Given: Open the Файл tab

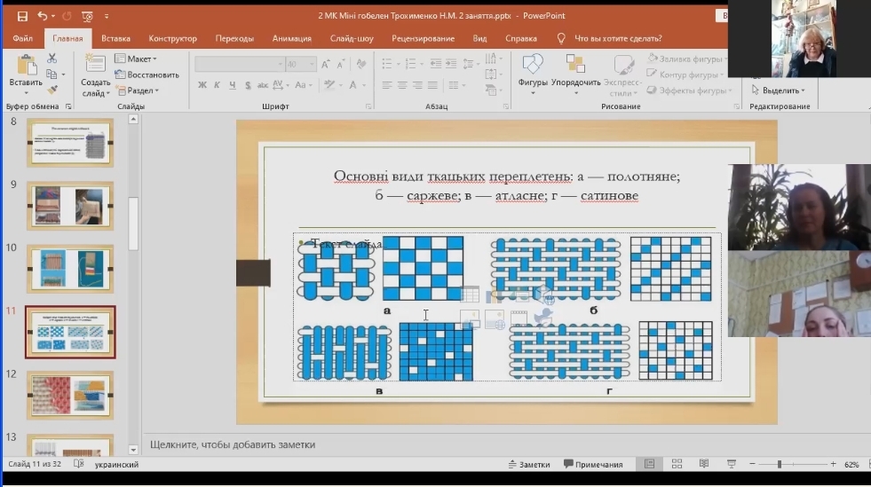Looking at the screenshot, I should 23,38.
